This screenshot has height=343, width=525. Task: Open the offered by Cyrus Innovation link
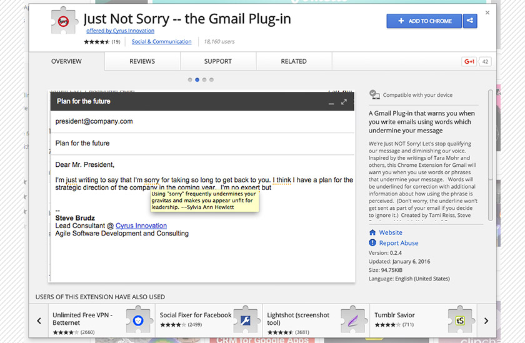(x=120, y=31)
